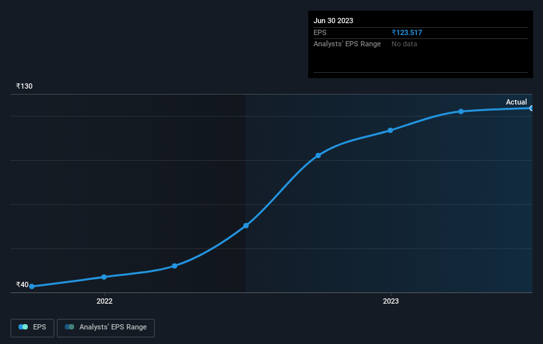Image resolution: width=543 pixels, height=344 pixels.
Task: Click the 'EPS' row label in tooltip
Action: click(319, 32)
